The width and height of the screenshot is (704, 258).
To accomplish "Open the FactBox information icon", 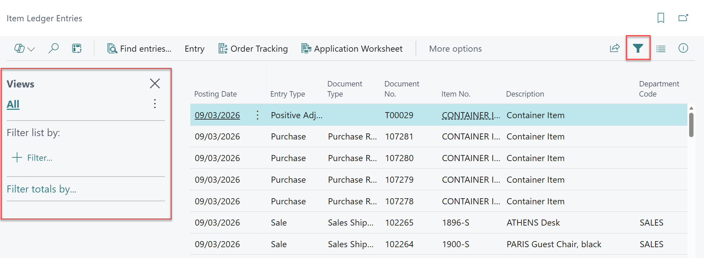I will pos(683,48).
